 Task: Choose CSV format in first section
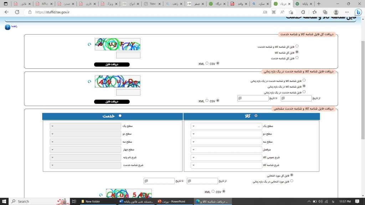[x=218, y=63]
